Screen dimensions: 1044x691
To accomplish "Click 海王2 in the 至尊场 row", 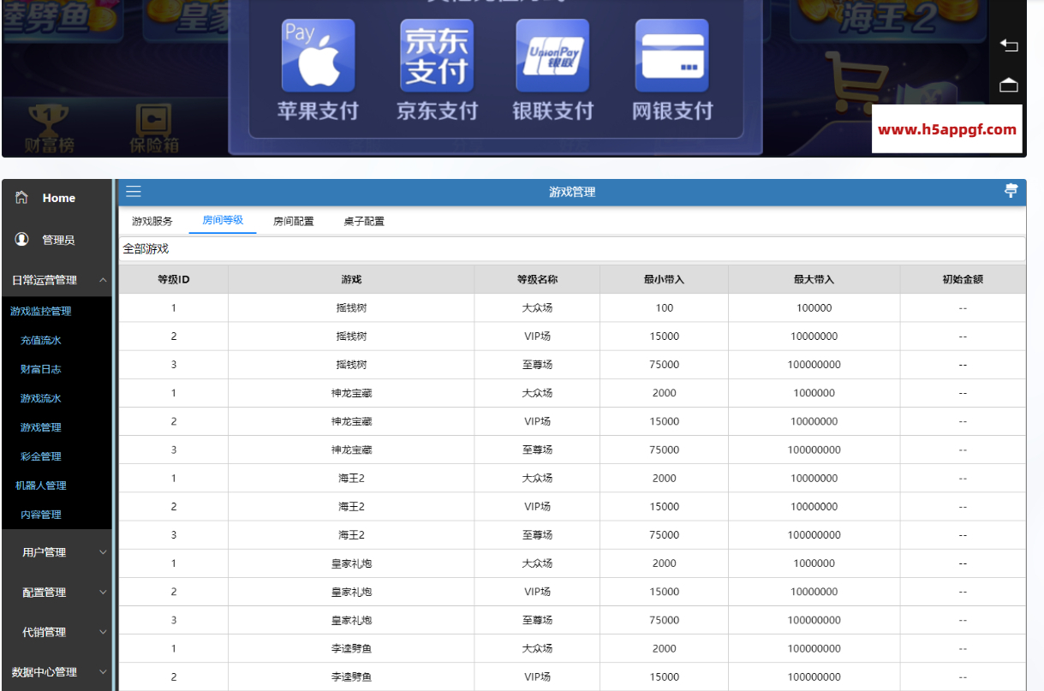I will (x=351, y=535).
